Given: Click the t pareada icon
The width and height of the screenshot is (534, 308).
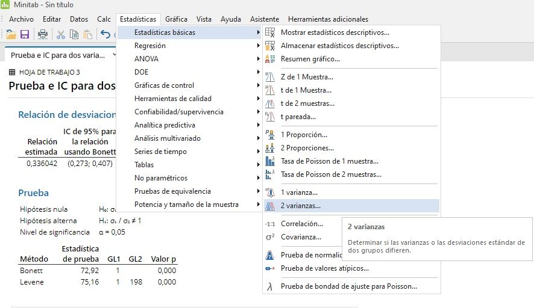Looking at the screenshot, I should [270, 117].
